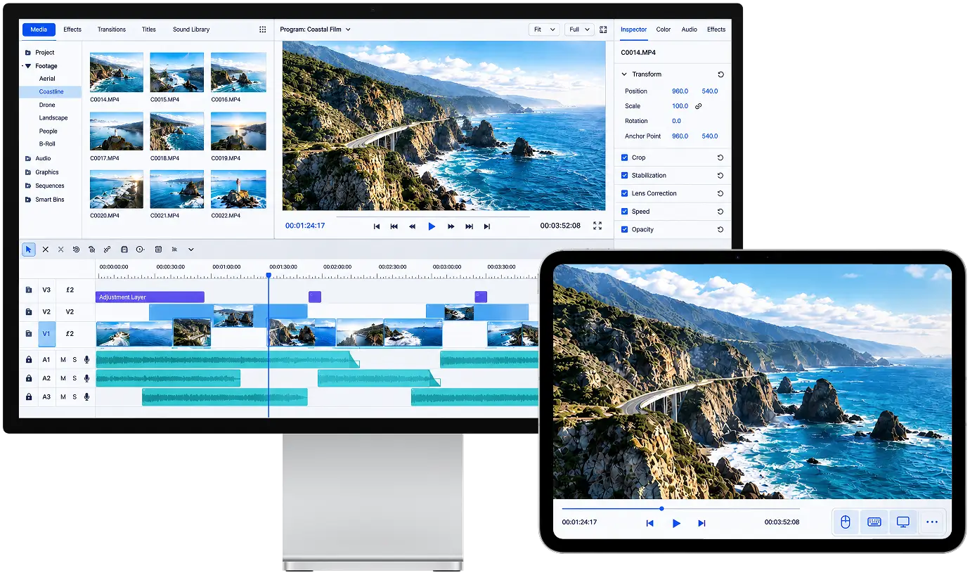Screen dimensions: 970x575
Task: Select the Drone folder
Action: pos(47,105)
